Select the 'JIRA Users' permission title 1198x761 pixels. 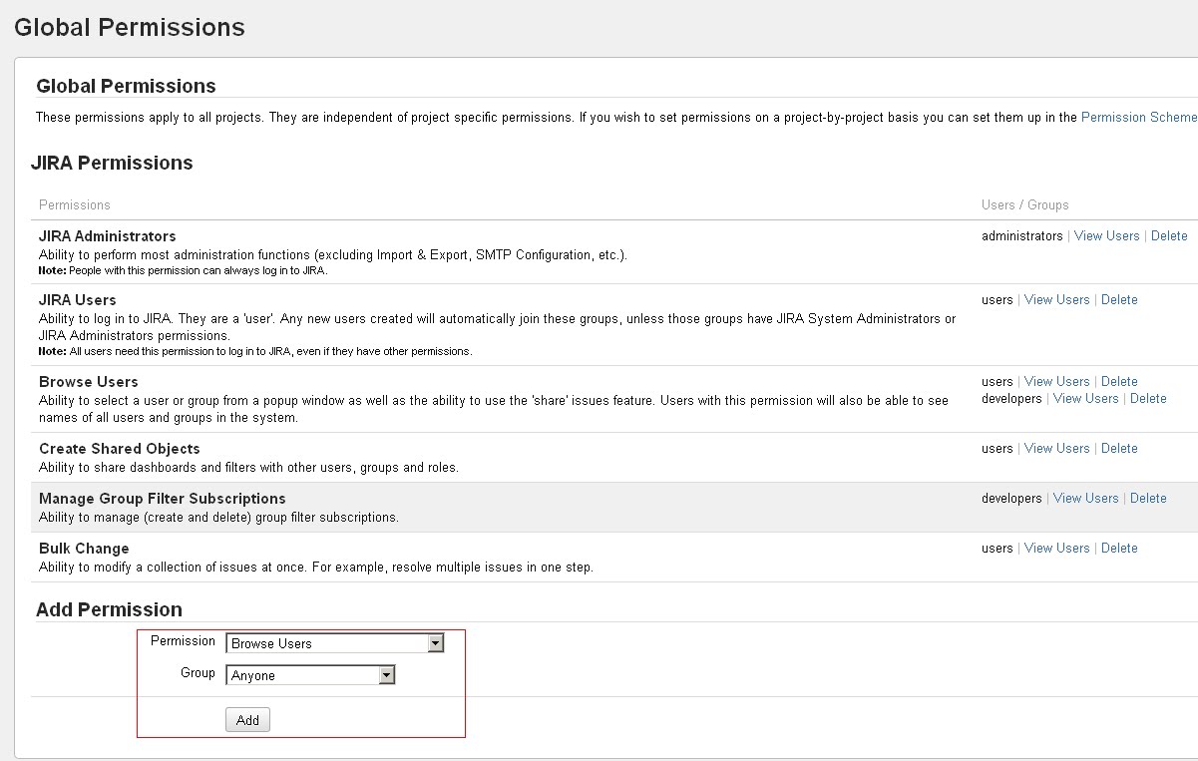[x=78, y=300]
